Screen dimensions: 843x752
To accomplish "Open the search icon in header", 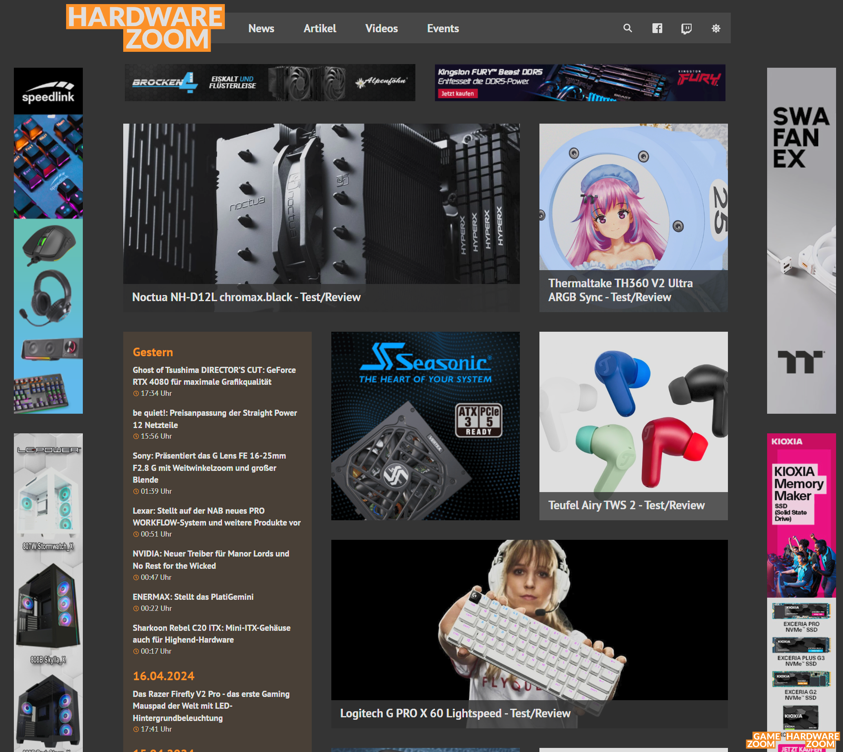I will click(x=627, y=28).
